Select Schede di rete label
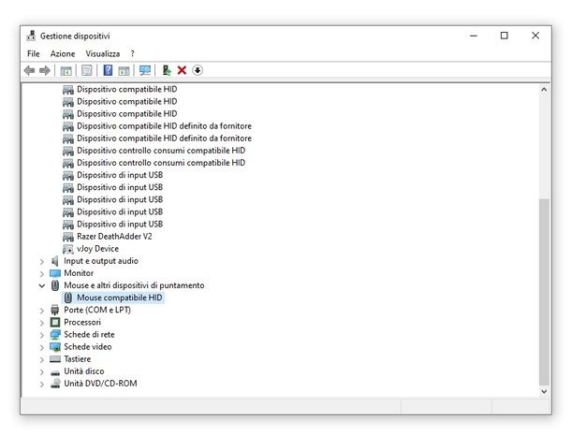 pos(89,334)
